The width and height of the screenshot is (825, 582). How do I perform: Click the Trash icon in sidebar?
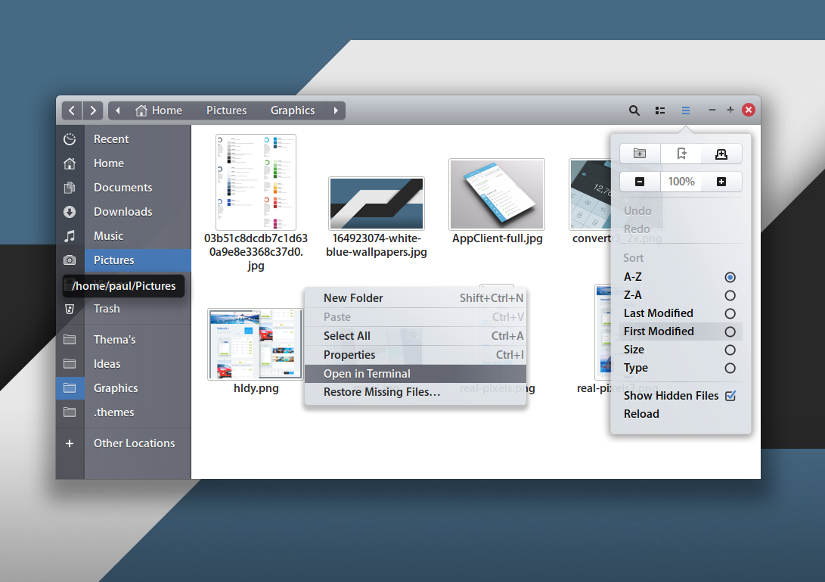pyautogui.click(x=70, y=309)
